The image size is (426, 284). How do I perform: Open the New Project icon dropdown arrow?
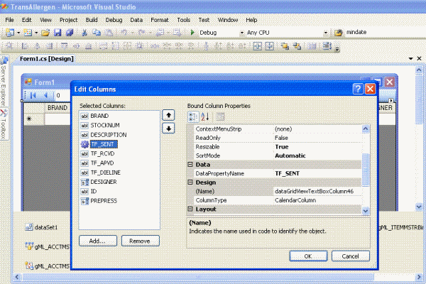tap(18, 33)
